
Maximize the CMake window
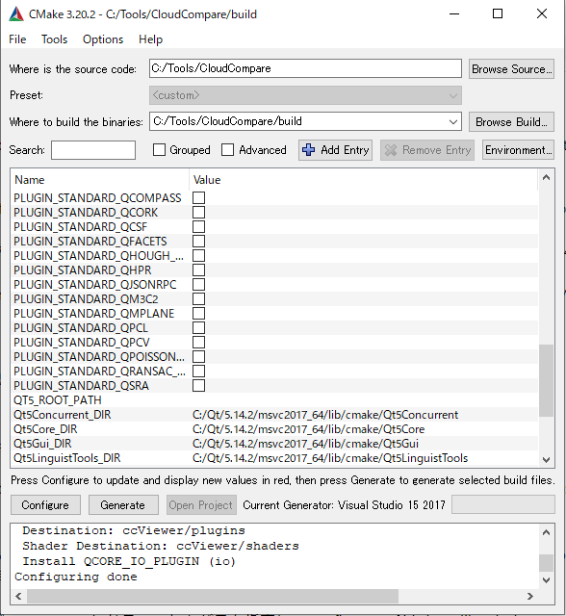tap(498, 13)
